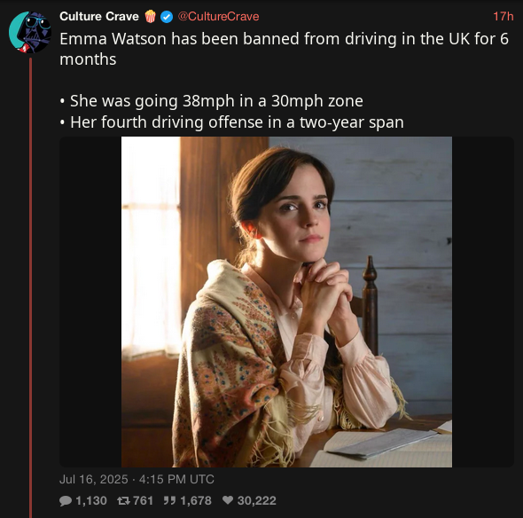This screenshot has width=523, height=518.
Task: Click the 17h timestamp link
Action: tap(503, 16)
